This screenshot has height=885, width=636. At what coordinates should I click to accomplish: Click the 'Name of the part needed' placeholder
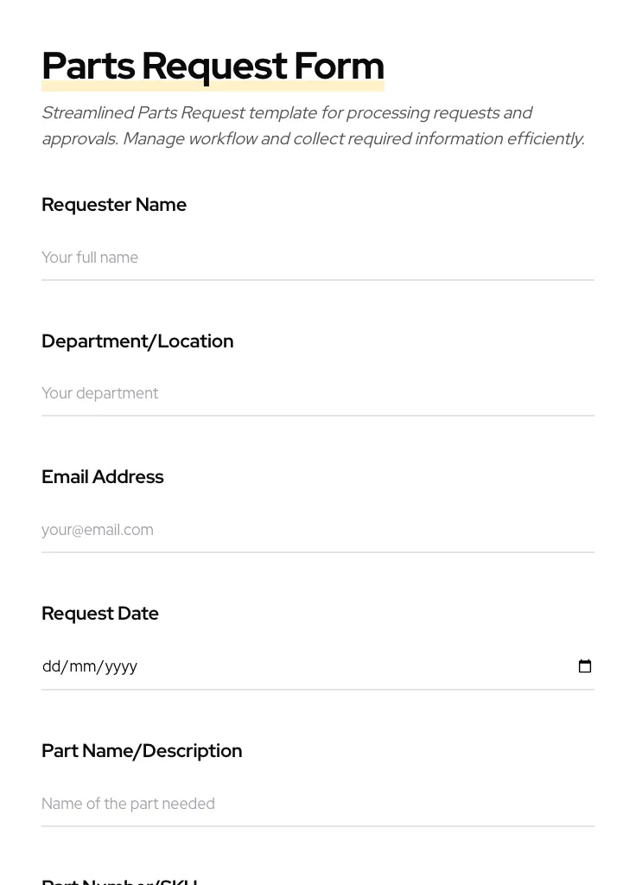coord(128,804)
